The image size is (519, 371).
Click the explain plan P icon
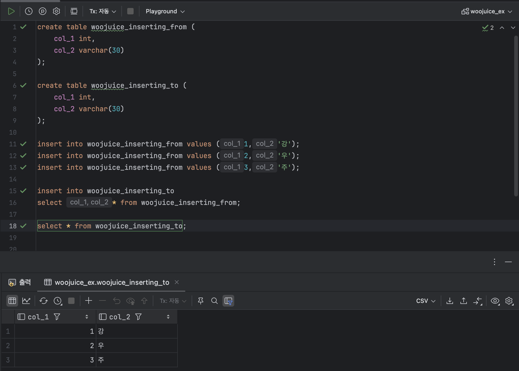point(43,11)
